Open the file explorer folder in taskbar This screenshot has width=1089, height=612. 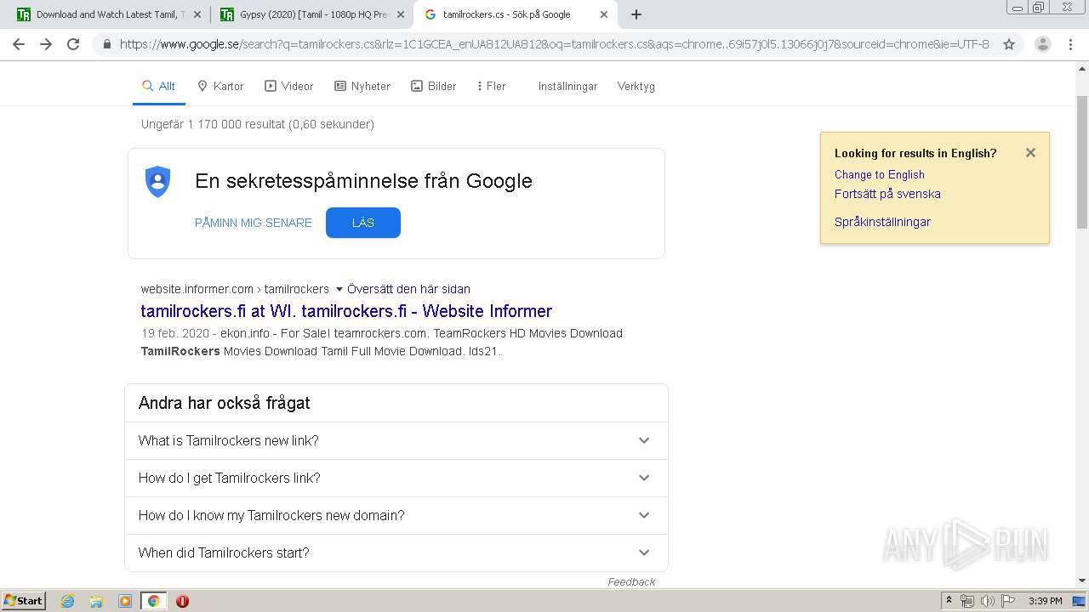pyautogui.click(x=96, y=601)
